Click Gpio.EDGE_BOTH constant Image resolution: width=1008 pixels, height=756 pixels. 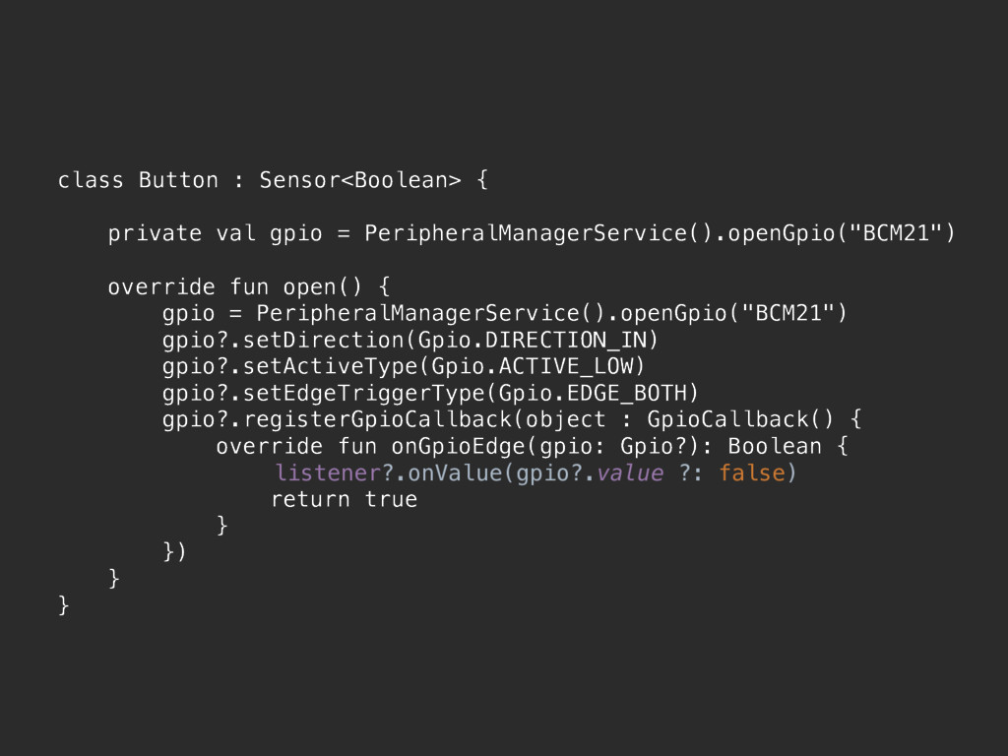(592, 393)
